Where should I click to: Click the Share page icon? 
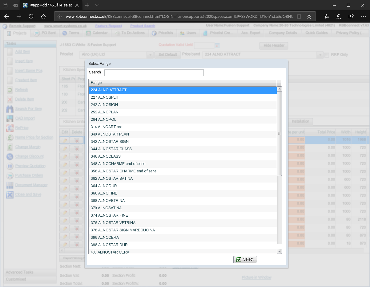click(x=351, y=16)
